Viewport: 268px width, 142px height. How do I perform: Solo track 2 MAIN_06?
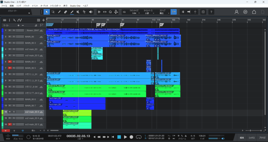click(14, 37)
